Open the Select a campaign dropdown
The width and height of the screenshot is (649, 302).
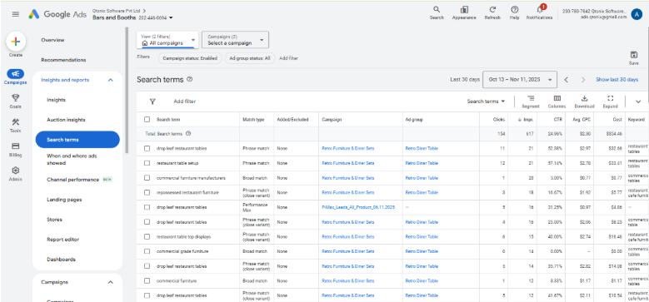(x=235, y=40)
